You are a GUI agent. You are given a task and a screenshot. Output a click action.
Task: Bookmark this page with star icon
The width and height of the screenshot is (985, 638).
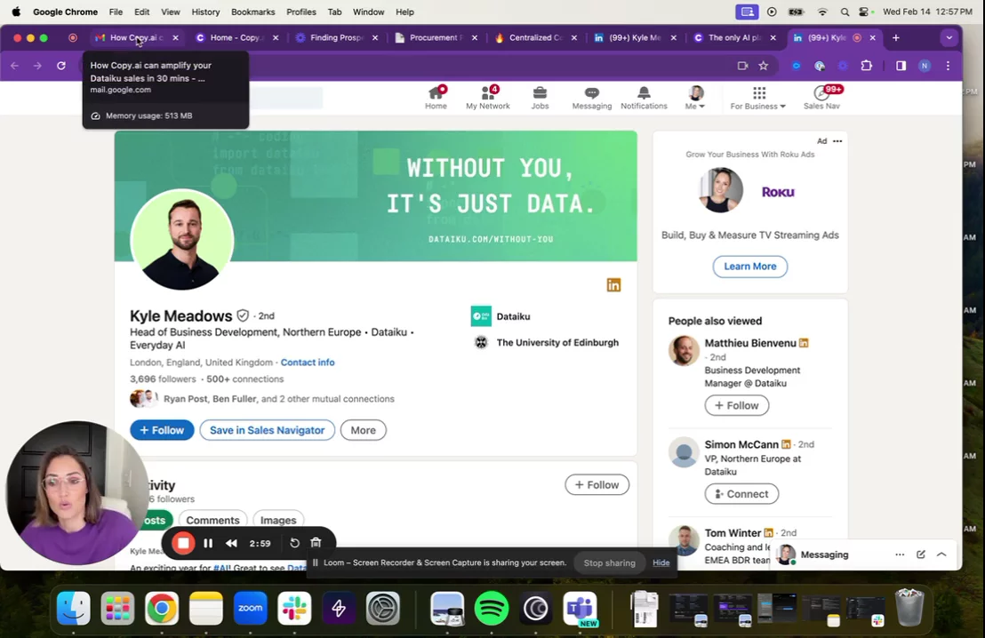click(763, 66)
